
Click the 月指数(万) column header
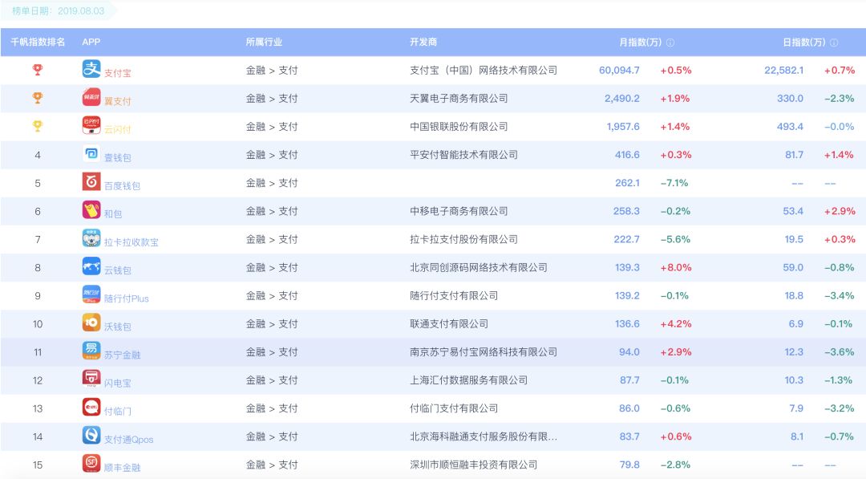pos(640,42)
